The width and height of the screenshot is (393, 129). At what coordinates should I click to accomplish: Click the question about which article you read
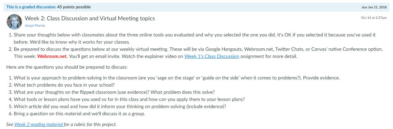[120, 106]
